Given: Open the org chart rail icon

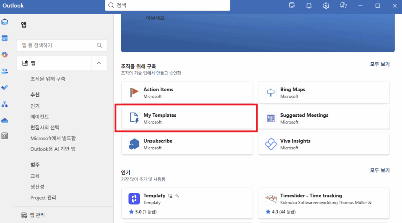Looking at the screenshot, I should (x=5, y=104).
